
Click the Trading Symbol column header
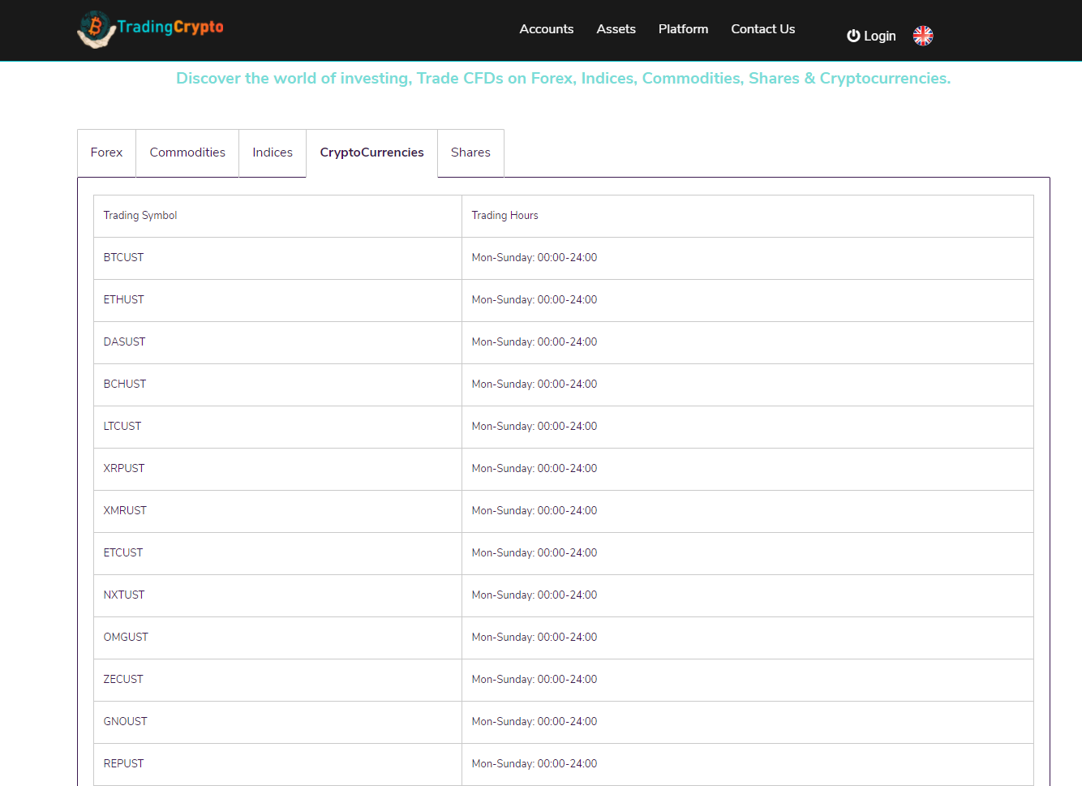pyautogui.click(x=140, y=216)
